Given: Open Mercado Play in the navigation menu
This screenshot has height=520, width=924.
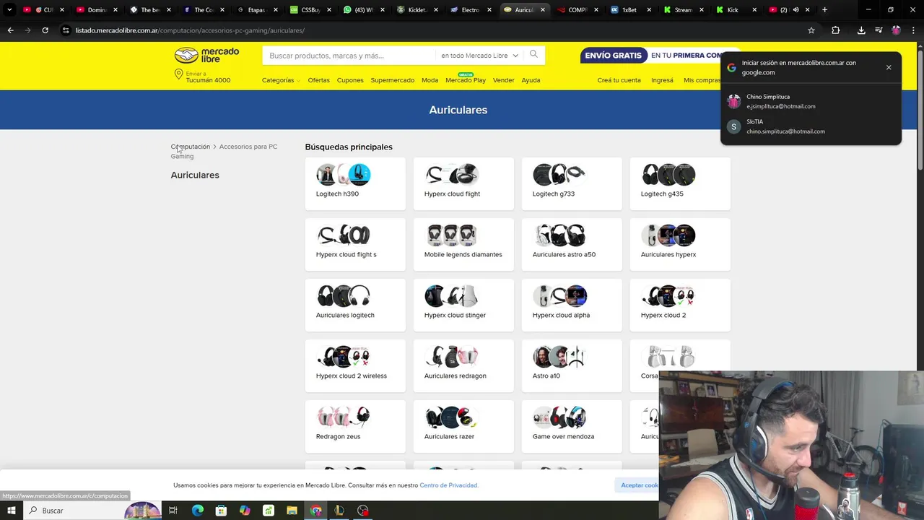Looking at the screenshot, I should click(466, 80).
